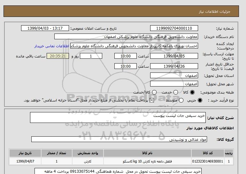246x174 pixels.
Task: Click the response deadline time 10:00 field
Action: [x=126, y=56]
